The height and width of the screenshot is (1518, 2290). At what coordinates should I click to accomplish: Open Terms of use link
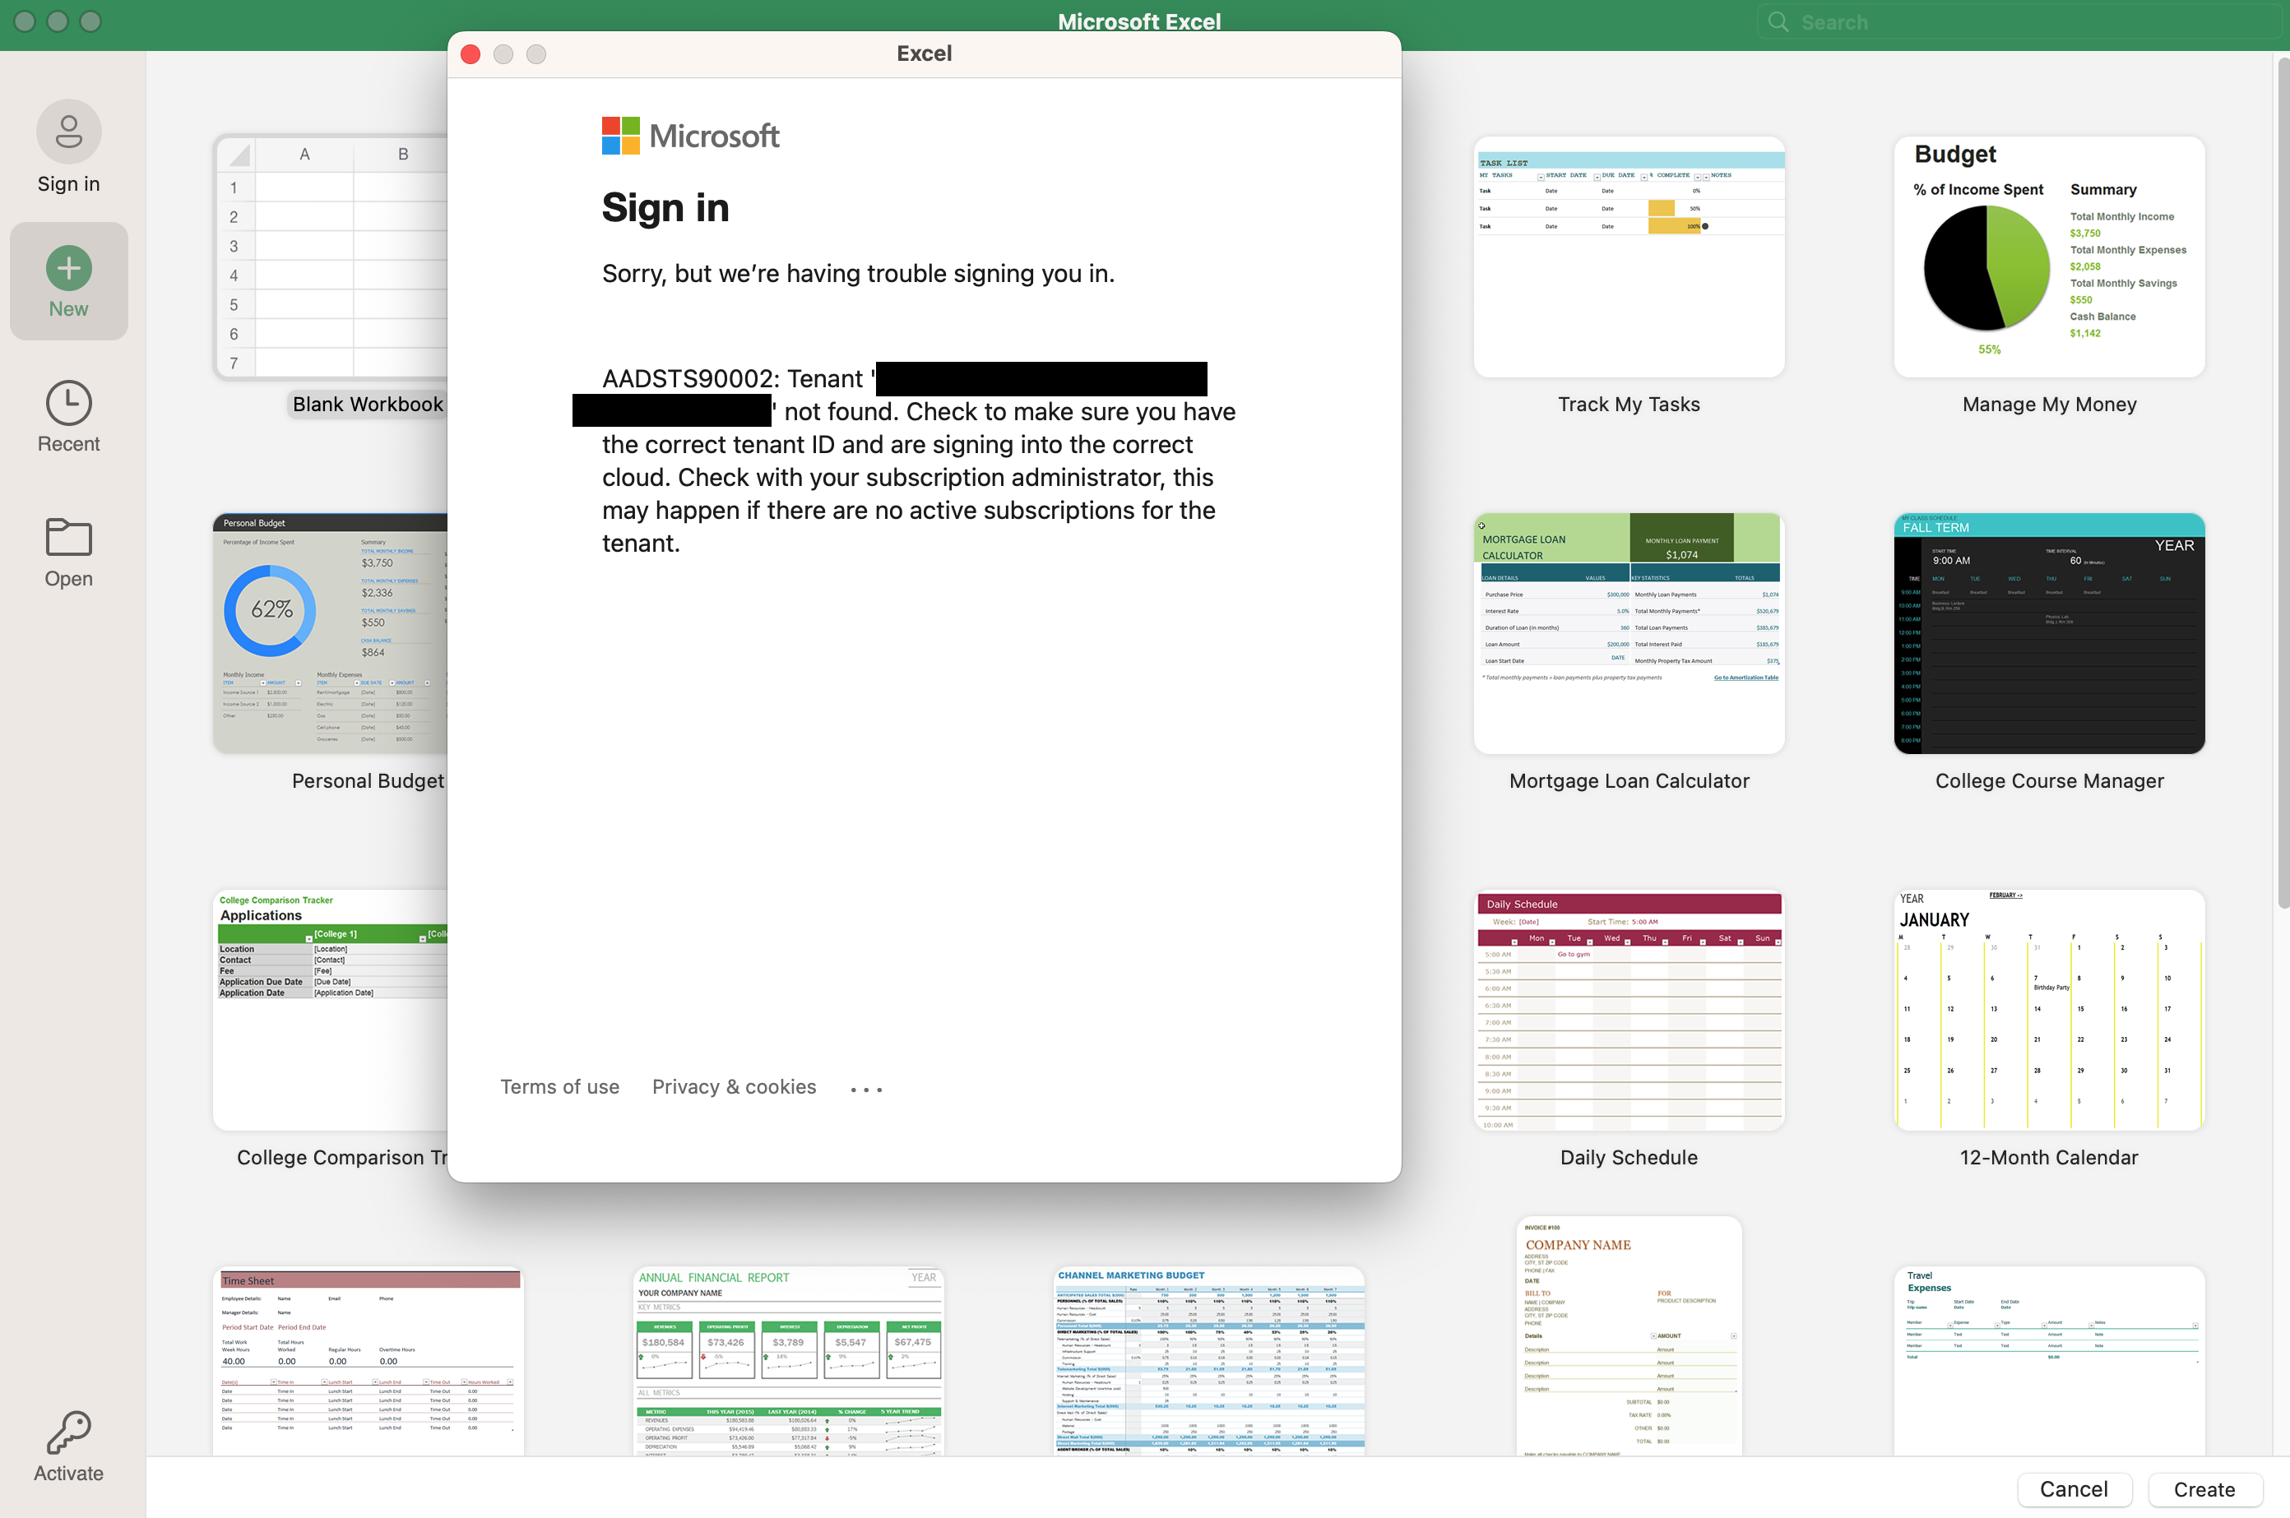pyautogui.click(x=559, y=1087)
